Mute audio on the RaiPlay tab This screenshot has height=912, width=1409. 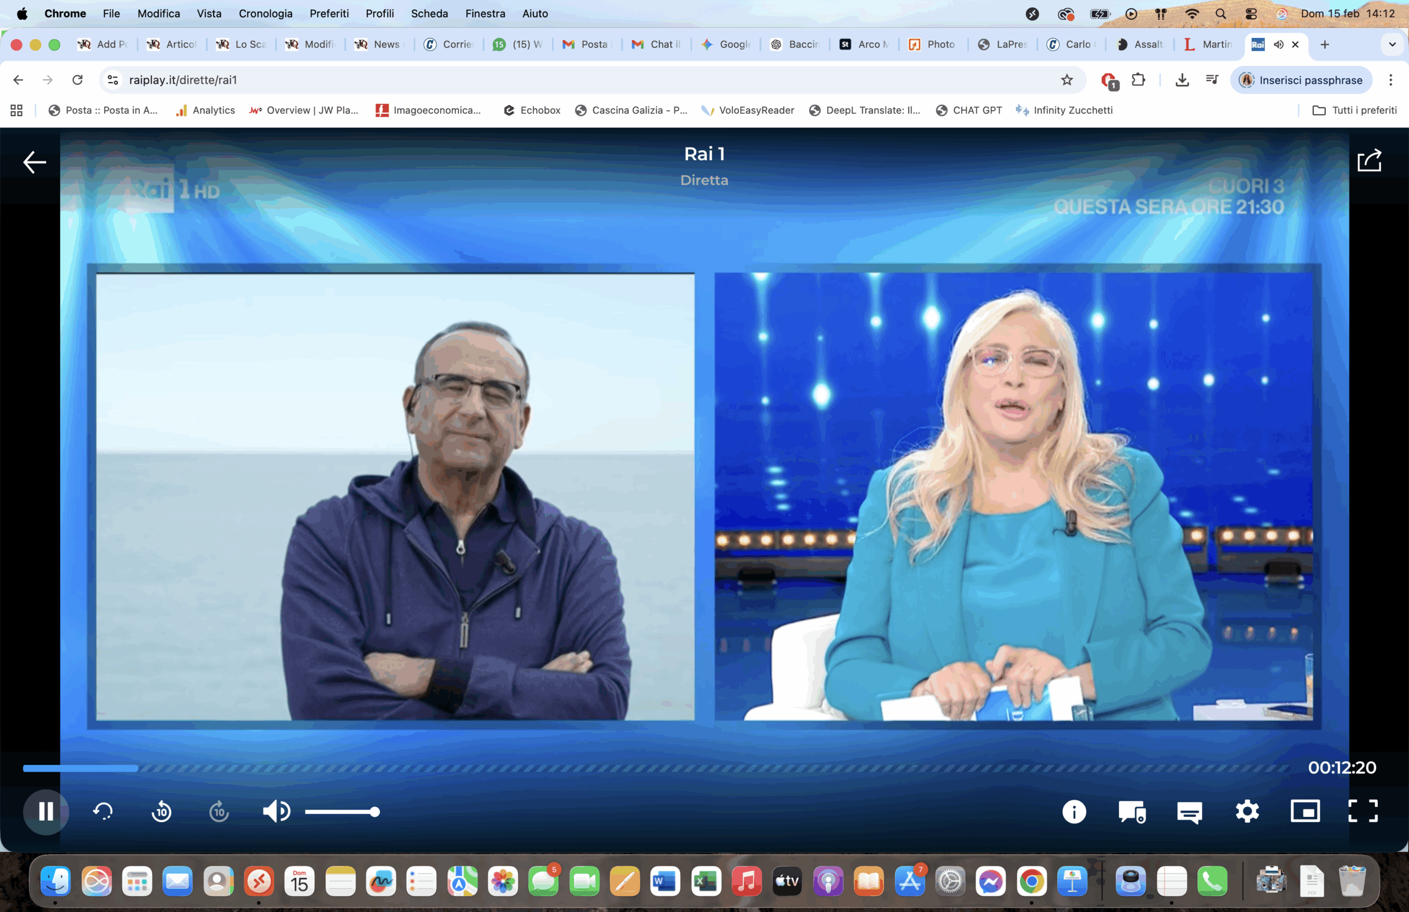click(x=1278, y=45)
